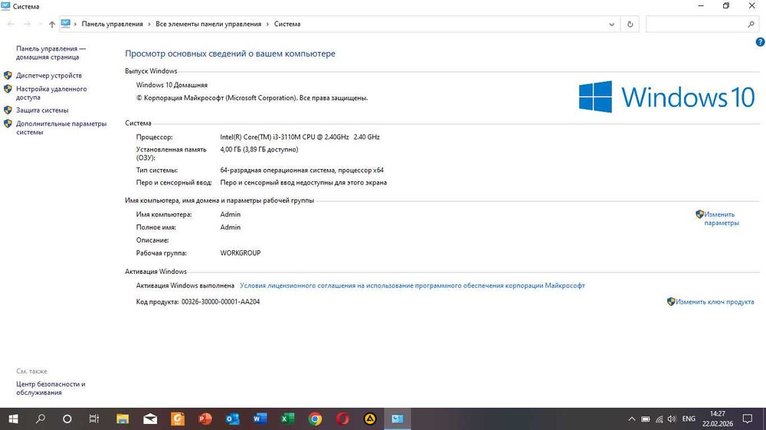The image size is (766, 430).
Task: Go to Control Panel home page
Action: 51,53
